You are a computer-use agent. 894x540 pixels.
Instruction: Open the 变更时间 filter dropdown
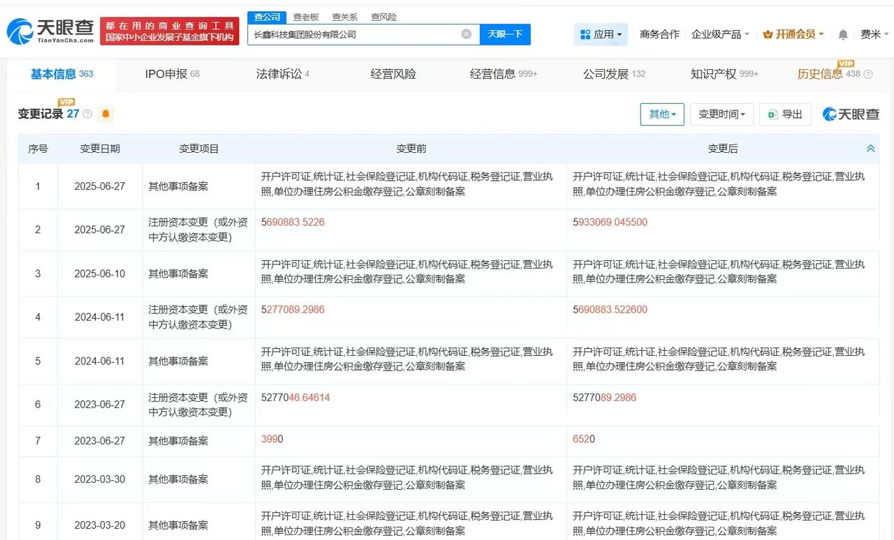(x=721, y=114)
